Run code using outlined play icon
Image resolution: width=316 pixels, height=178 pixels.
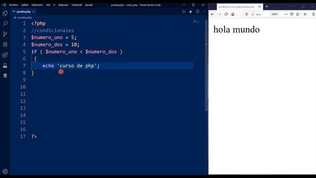coord(184,12)
